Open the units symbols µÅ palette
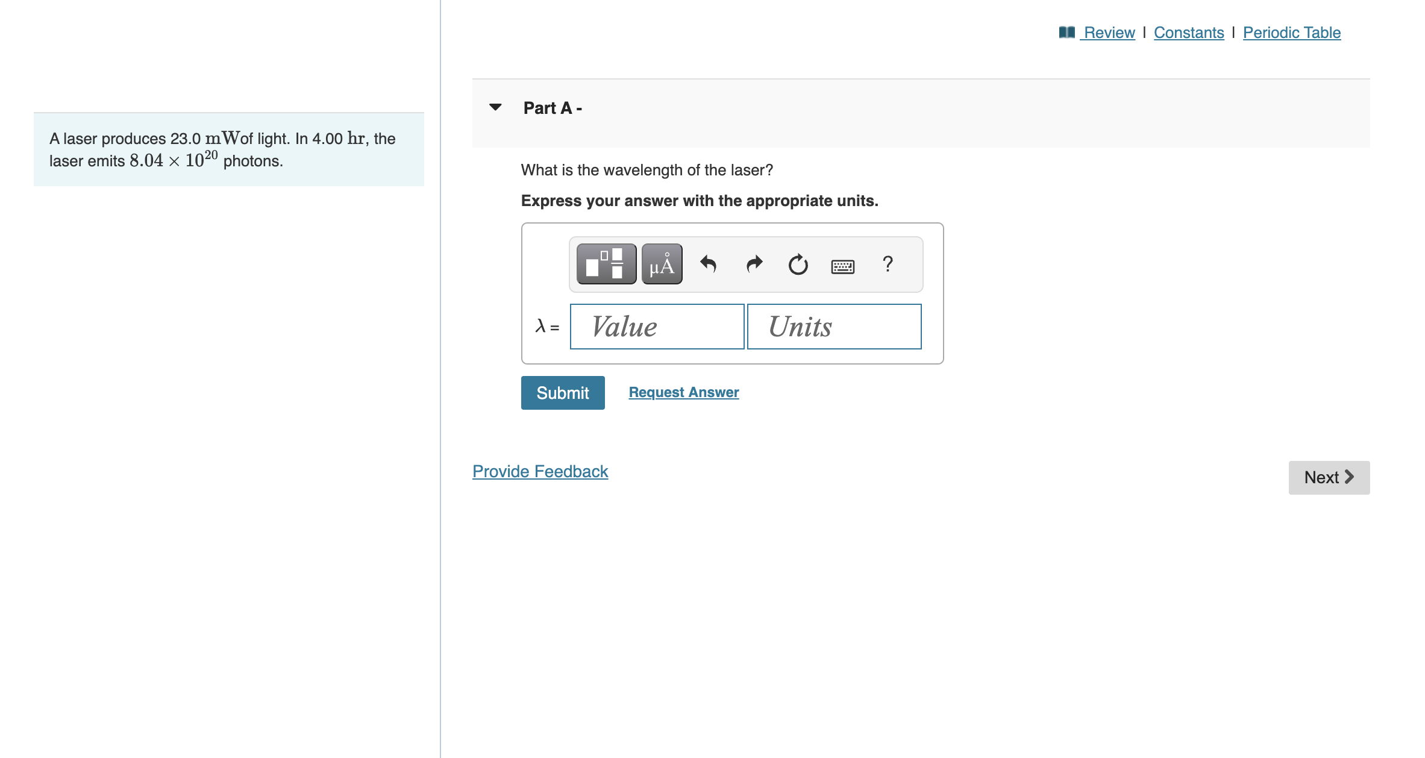Screen dimensions: 1425x758 pos(662,264)
